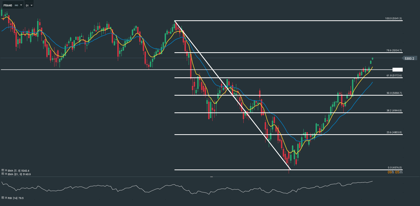Grab the RSI panel resize handle
Screen dimensions: 420x206
point(211,177)
